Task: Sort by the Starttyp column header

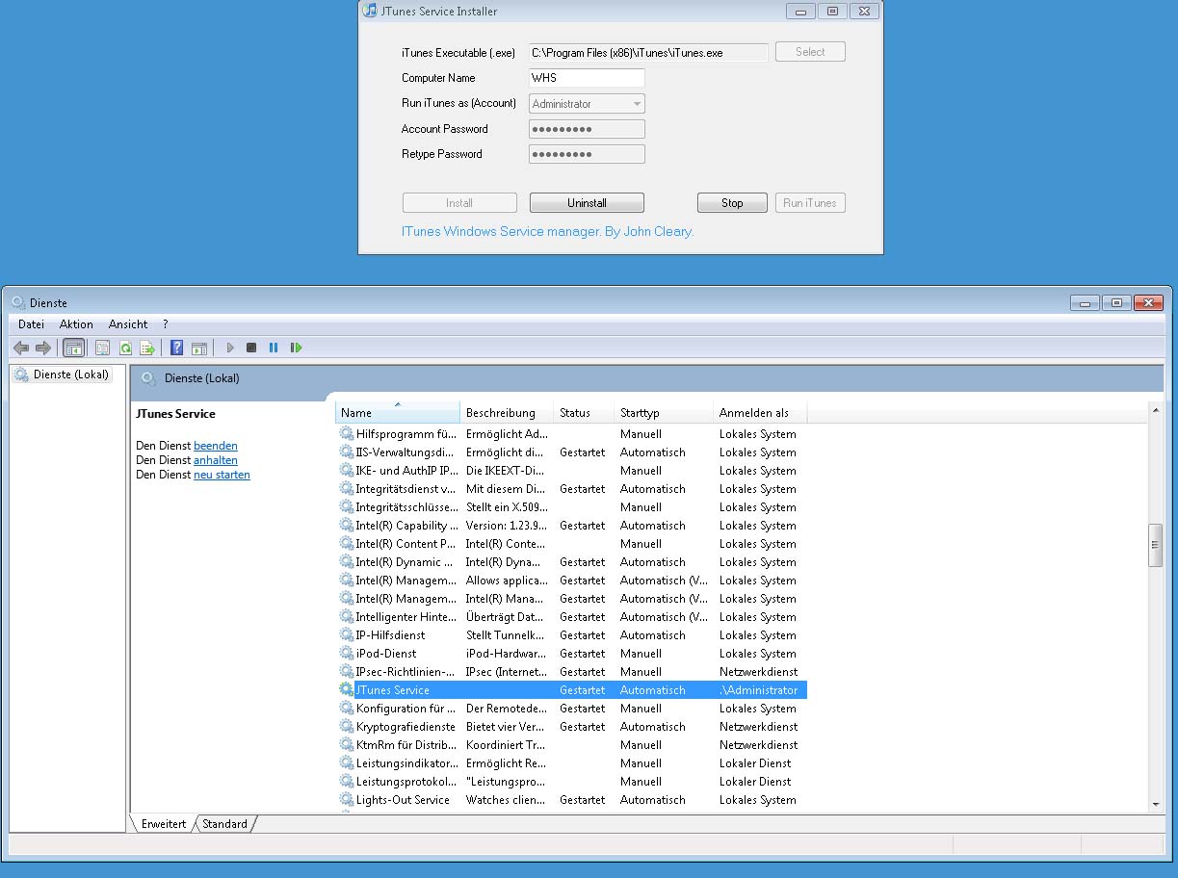Action: (664, 412)
